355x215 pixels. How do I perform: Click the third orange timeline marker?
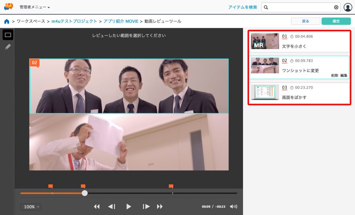pyautogui.click(x=171, y=186)
